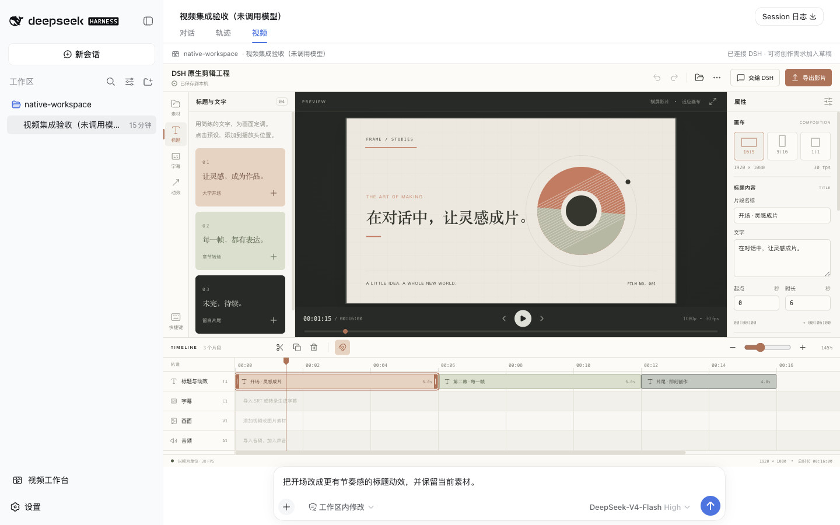Click 交给 DSH button
Image resolution: width=840 pixels, height=525 pixels.
pyautogui.click(x=755, y=78)
